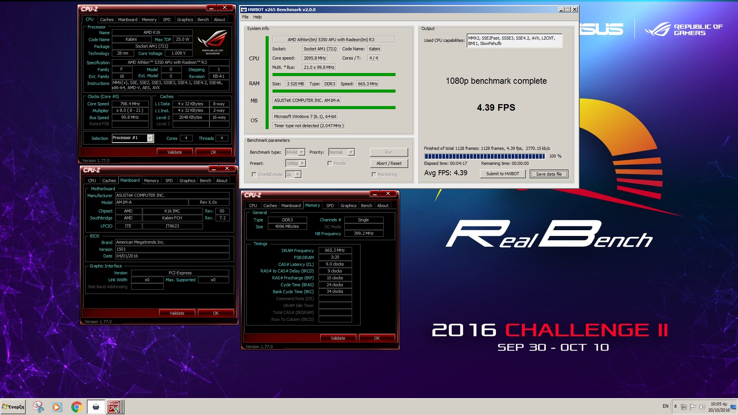This screenshot has height=415, width=738.
Task: Click the Abort / Reset button
Action: pyautogui.click(x=389, y=163)
